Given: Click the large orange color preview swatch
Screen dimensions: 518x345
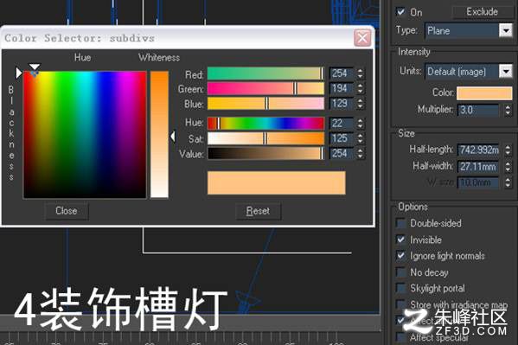Looking at the screenshot, I should tap(277, 182).
